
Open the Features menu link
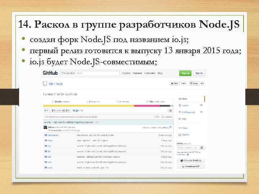(137, 73)
